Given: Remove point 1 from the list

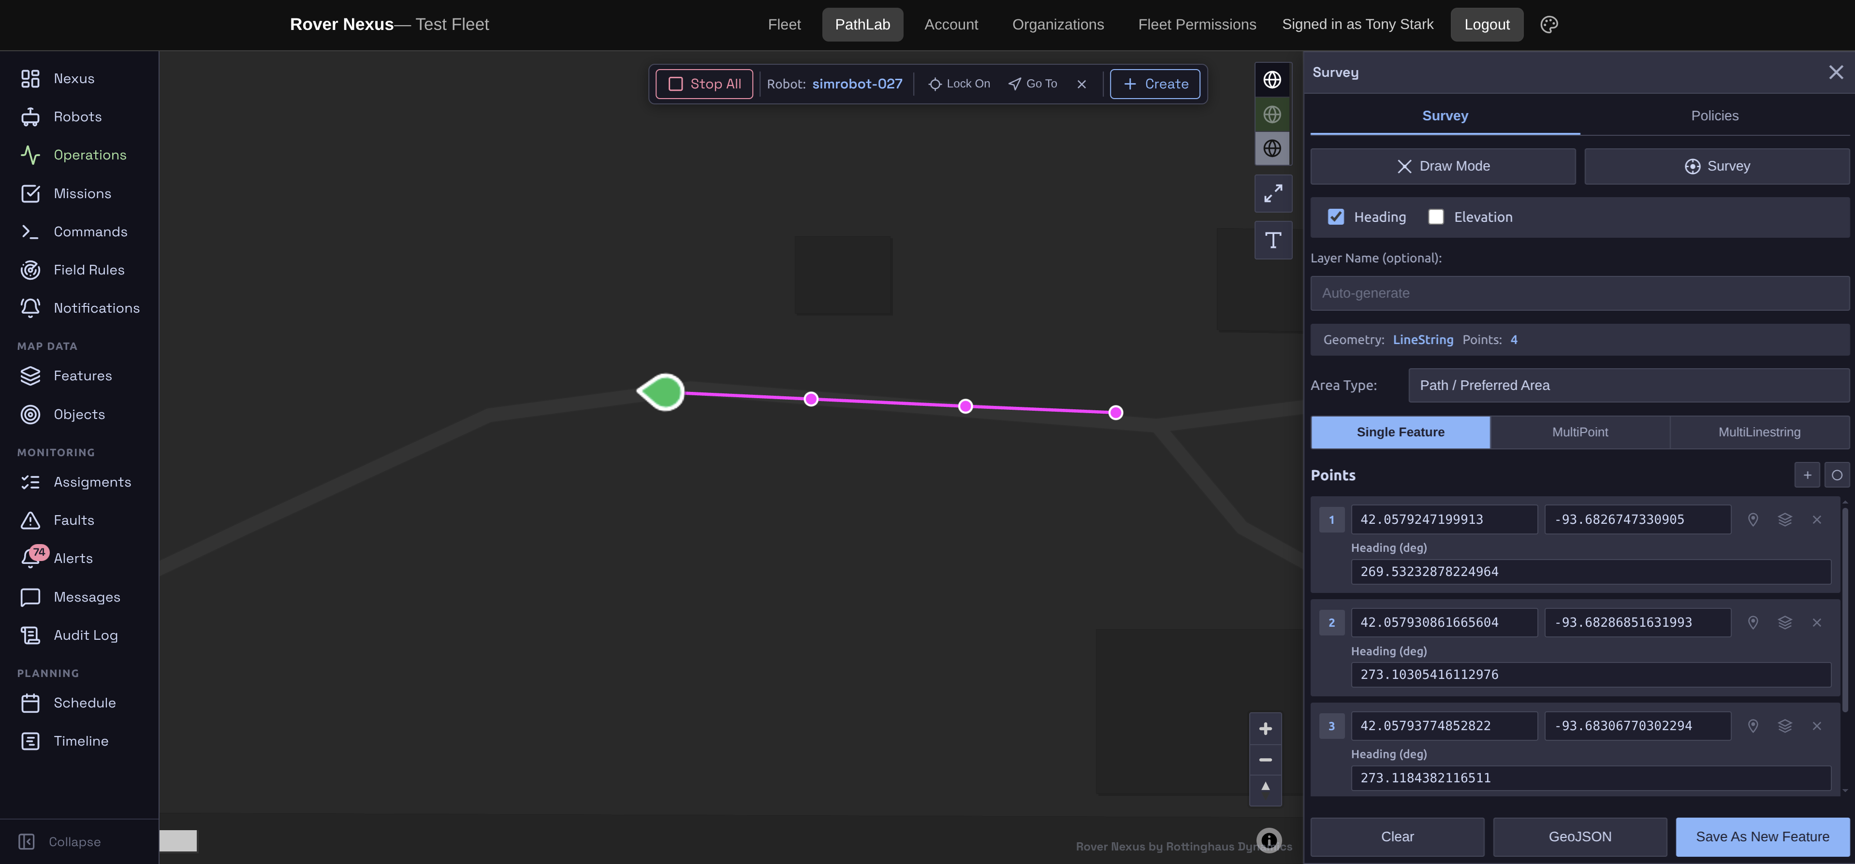Looking at the screenshot, I should 1816,520.
